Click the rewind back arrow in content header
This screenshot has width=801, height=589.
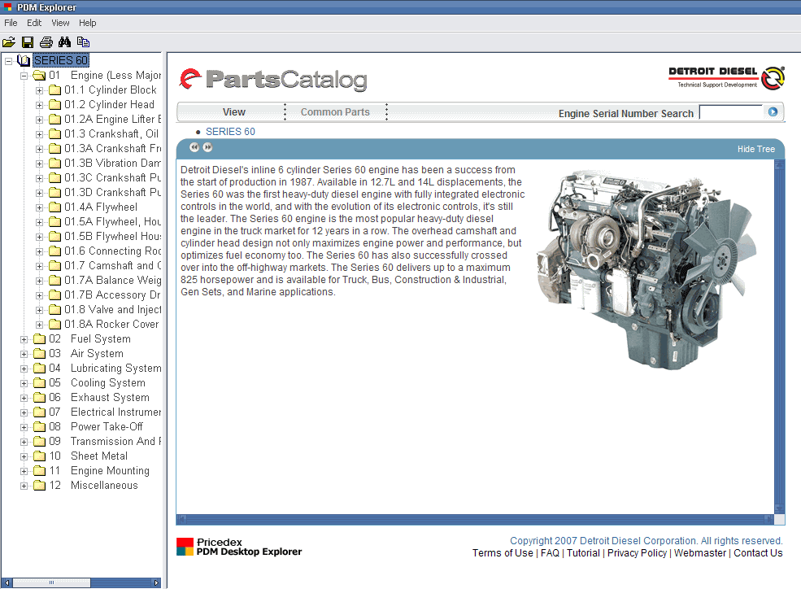click(x=194, y=147)
